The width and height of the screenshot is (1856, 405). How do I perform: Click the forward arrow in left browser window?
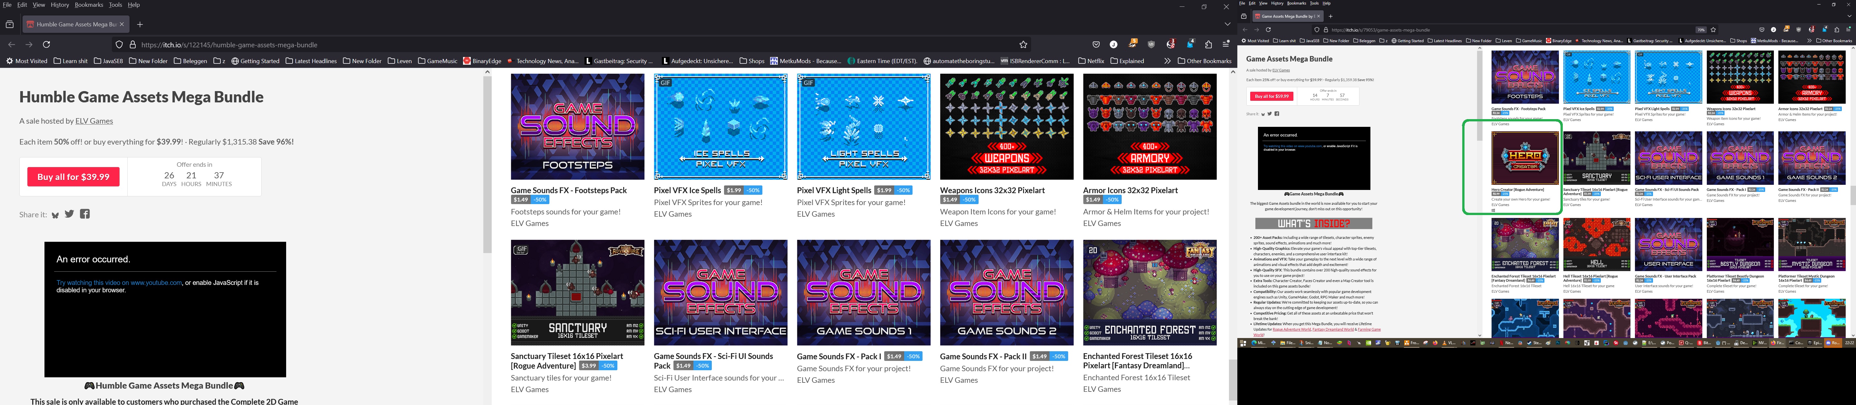[29, 45]
